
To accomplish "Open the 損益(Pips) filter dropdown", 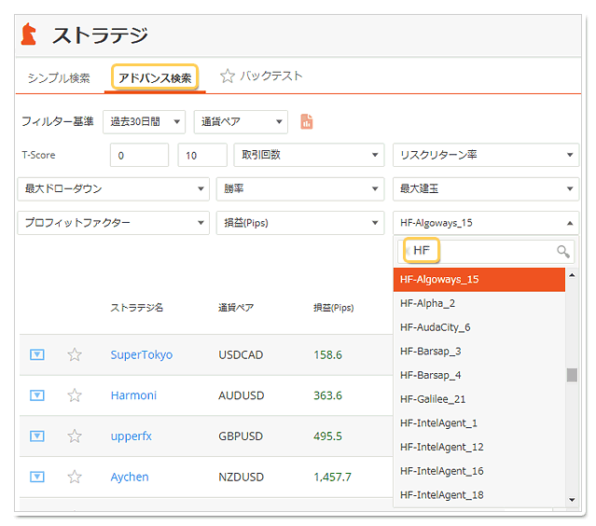I will [x=300, y=223].
